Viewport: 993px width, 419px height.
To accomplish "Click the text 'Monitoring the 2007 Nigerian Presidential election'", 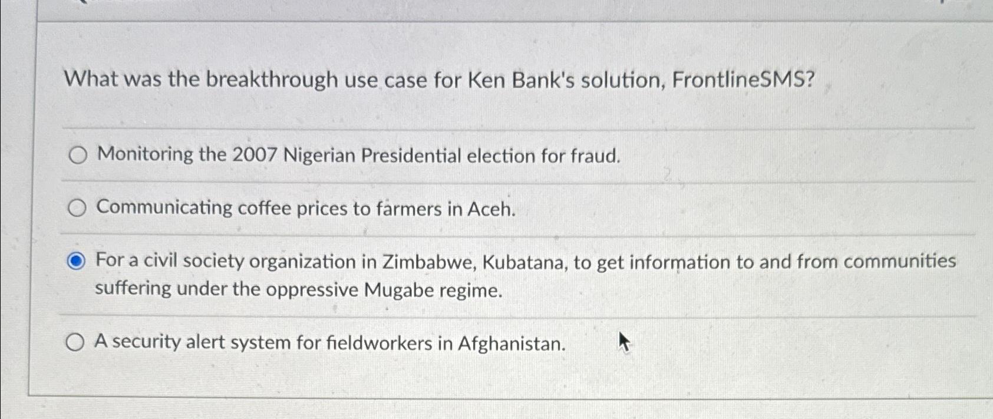I will click(318, 155).
